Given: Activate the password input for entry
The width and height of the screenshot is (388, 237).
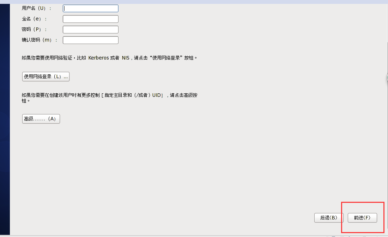Looking at the screenshot, I should tap(90, 29).
